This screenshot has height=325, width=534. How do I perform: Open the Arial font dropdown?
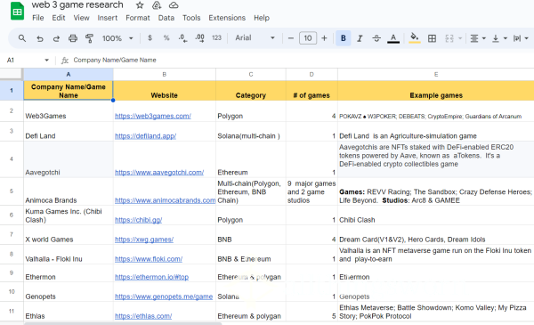tap(255, 38)
